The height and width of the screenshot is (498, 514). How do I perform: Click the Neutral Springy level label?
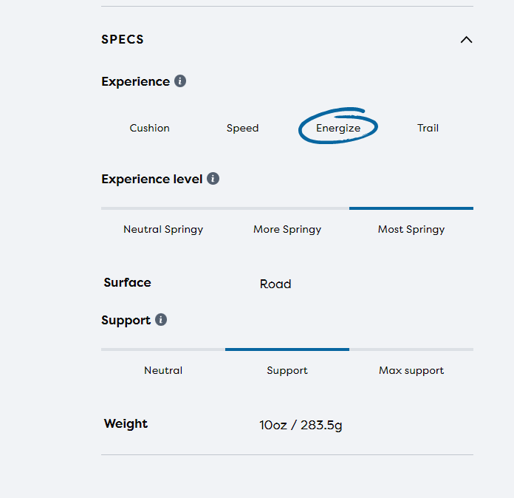(x=163, y=229)
